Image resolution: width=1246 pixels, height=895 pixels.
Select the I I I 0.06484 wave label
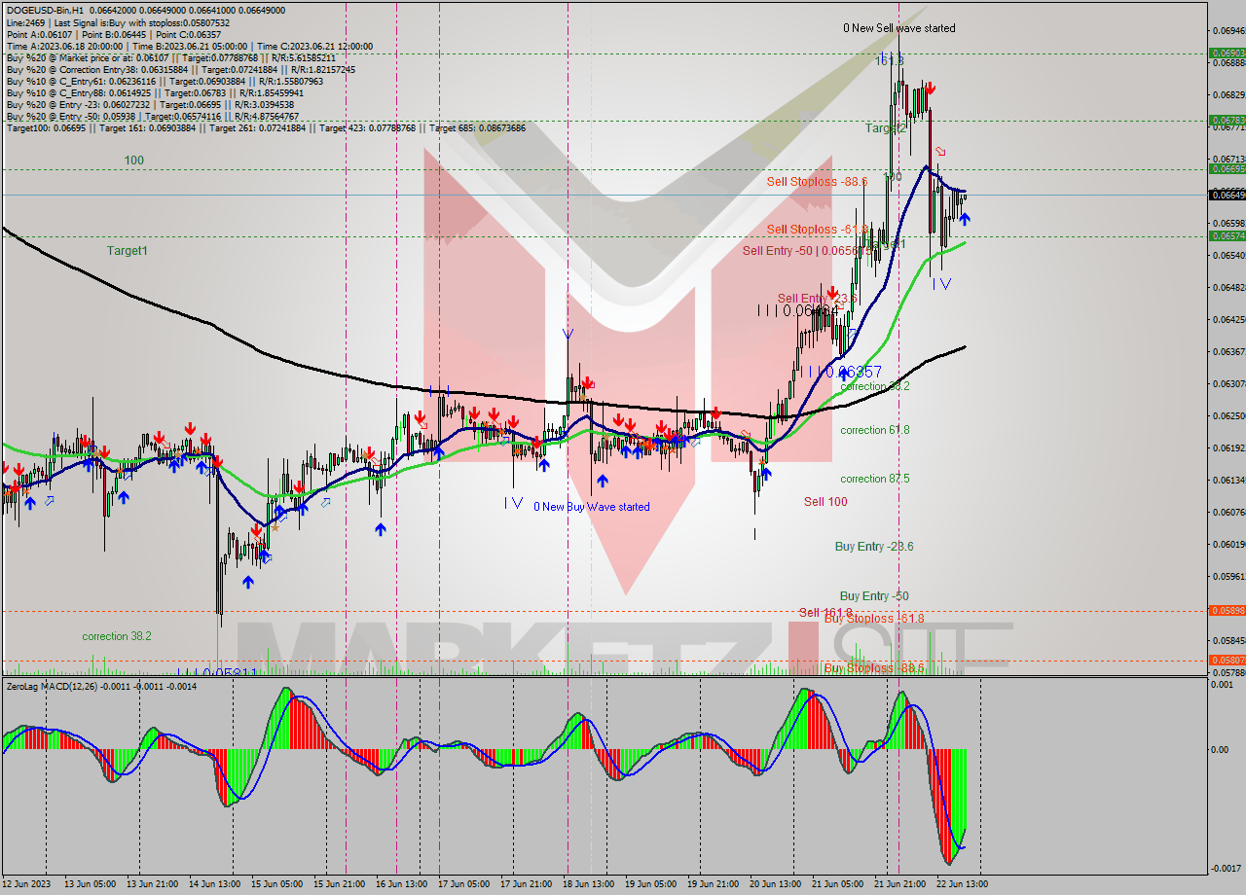click(x=798, y=310)
